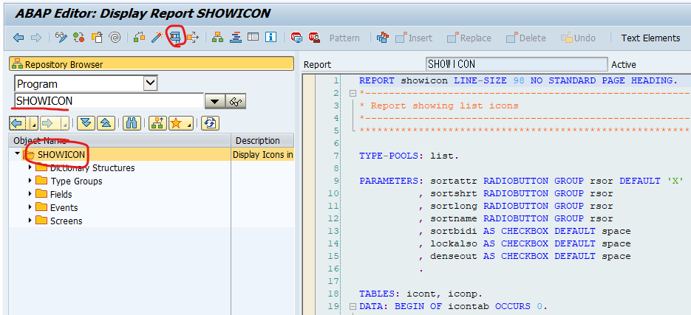Screen dimensions: 691x315
Task: Click the binoculars Find icon
Action: tap(131, 123)
